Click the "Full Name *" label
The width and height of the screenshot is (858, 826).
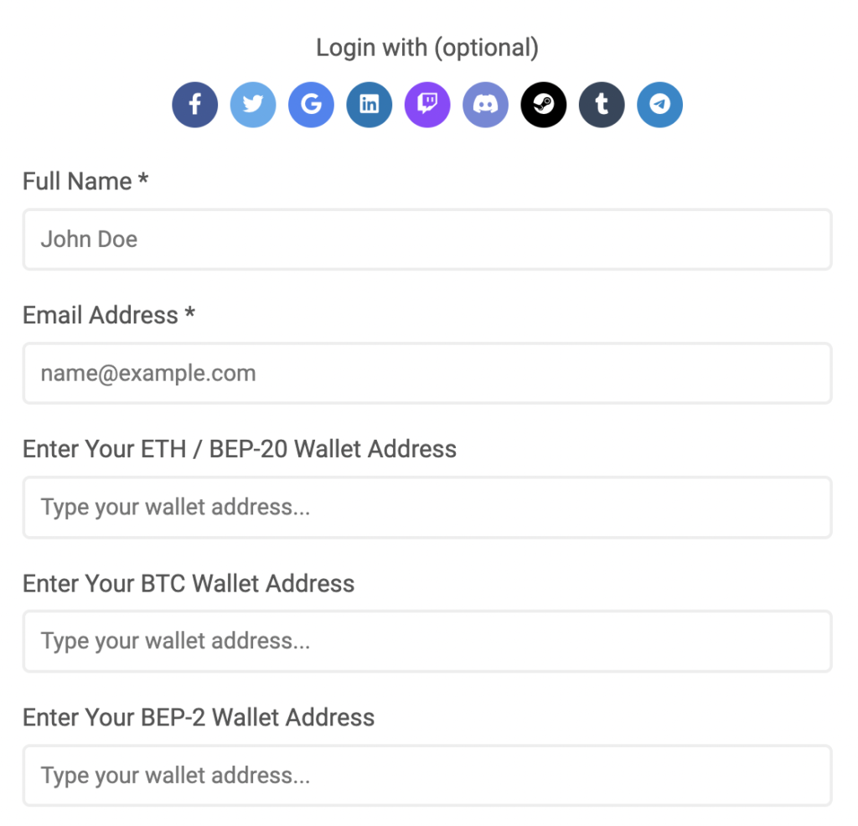(x=85, y=181)
